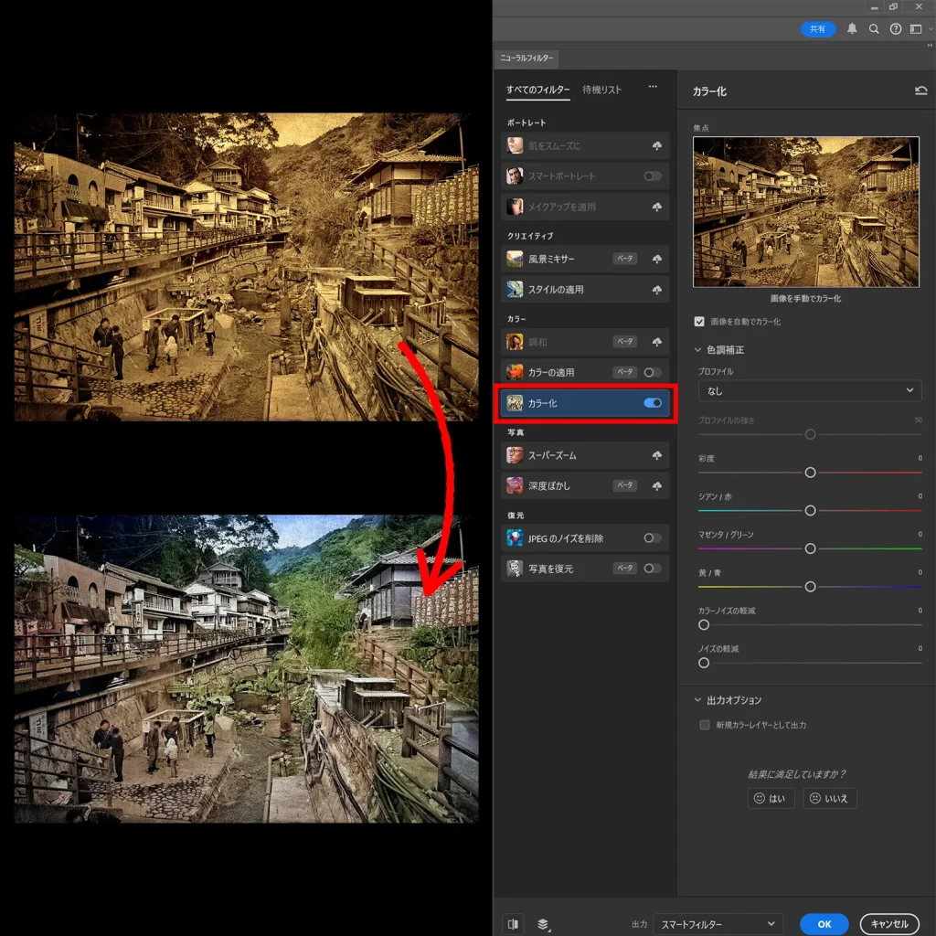Click the layers preview icon at bottom

(x=543, y=923)
